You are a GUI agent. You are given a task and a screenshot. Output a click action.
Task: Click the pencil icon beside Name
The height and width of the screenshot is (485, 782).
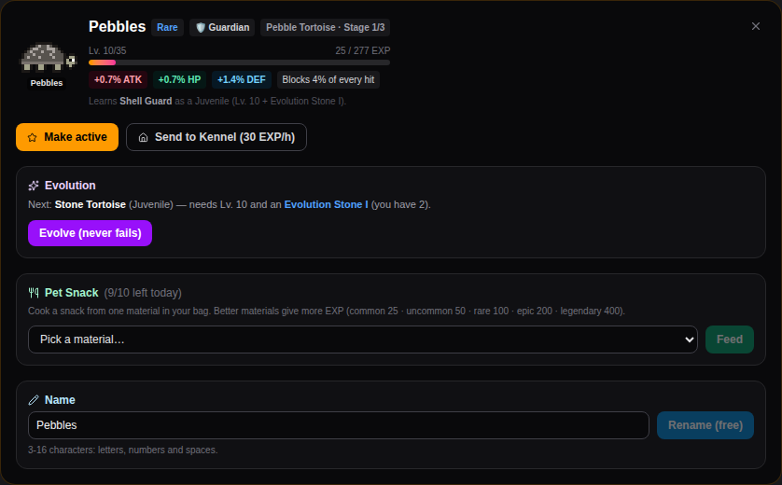tap(34, 400)
